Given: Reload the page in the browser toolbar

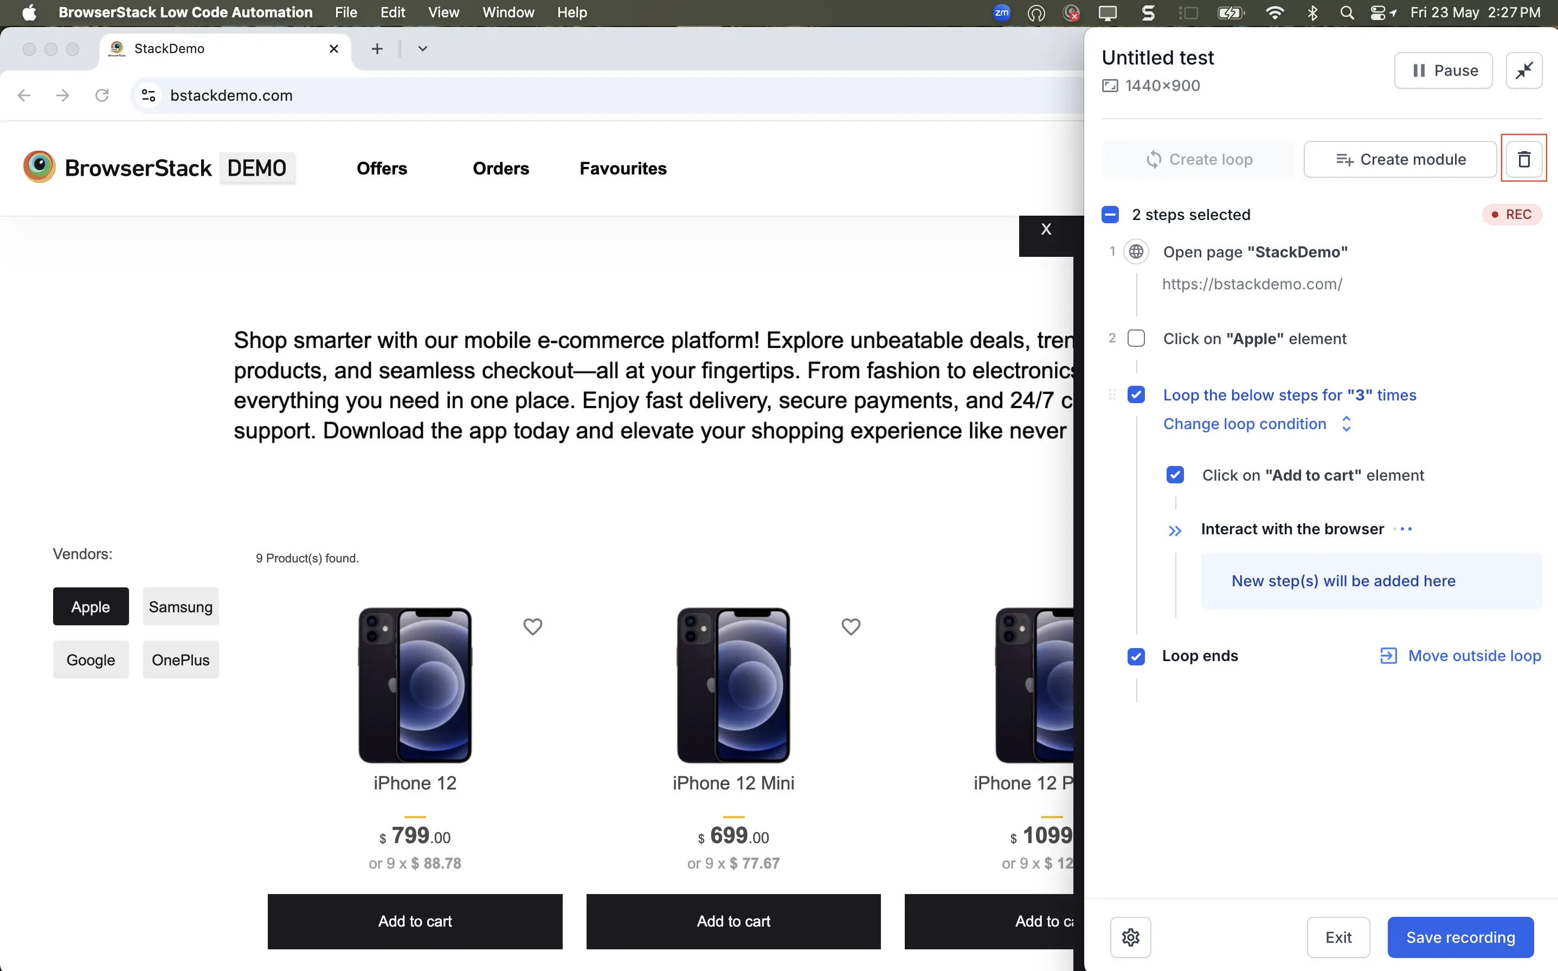Looking at the screenshot, I should [101, 95].
